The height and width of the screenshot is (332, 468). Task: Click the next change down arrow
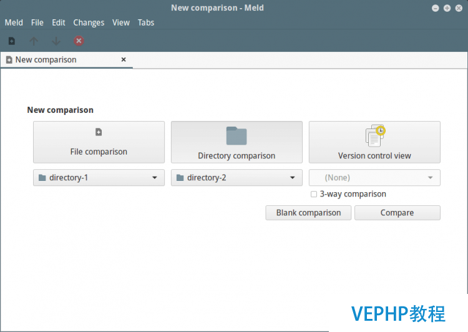click(56, 41)
